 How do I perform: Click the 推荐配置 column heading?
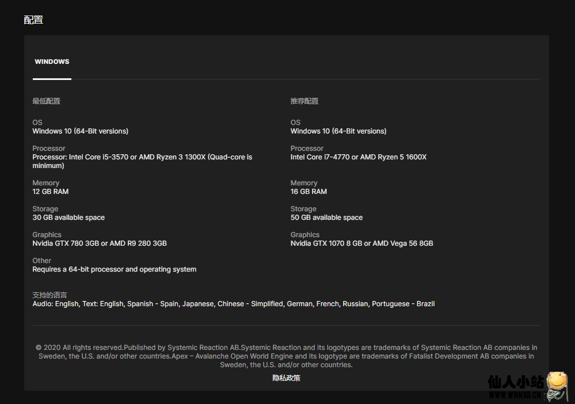coord(304,101)
